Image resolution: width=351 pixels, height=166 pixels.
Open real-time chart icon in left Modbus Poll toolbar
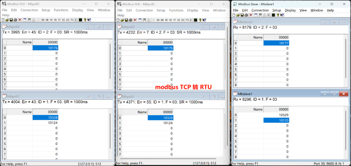80,20
